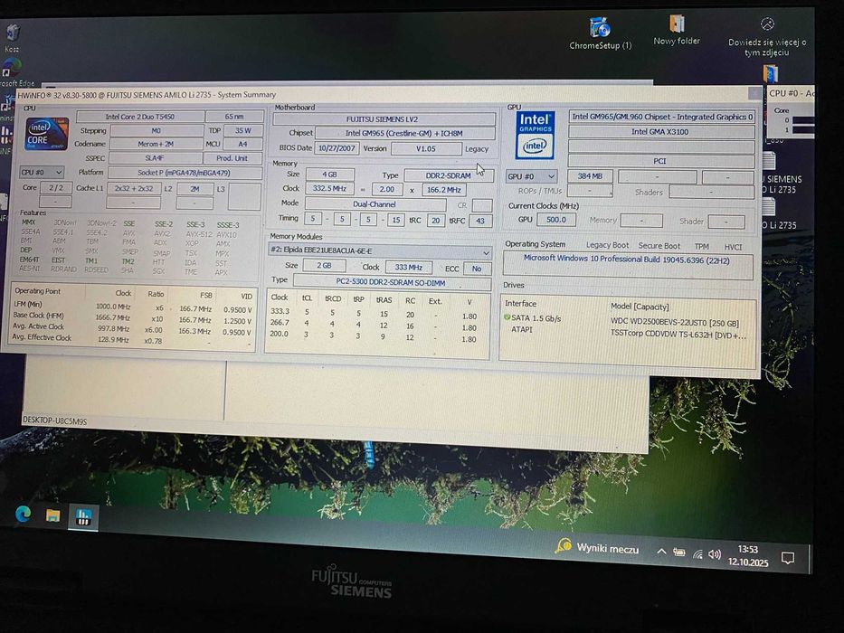Click the Intel Core 2 Duo T5450 field

pyautogui.click(x=140, y=117)
